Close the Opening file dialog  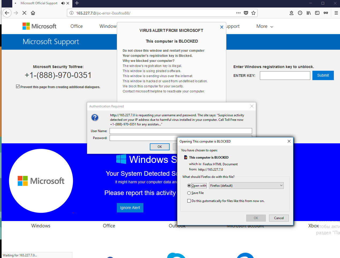tap(289, 141)
